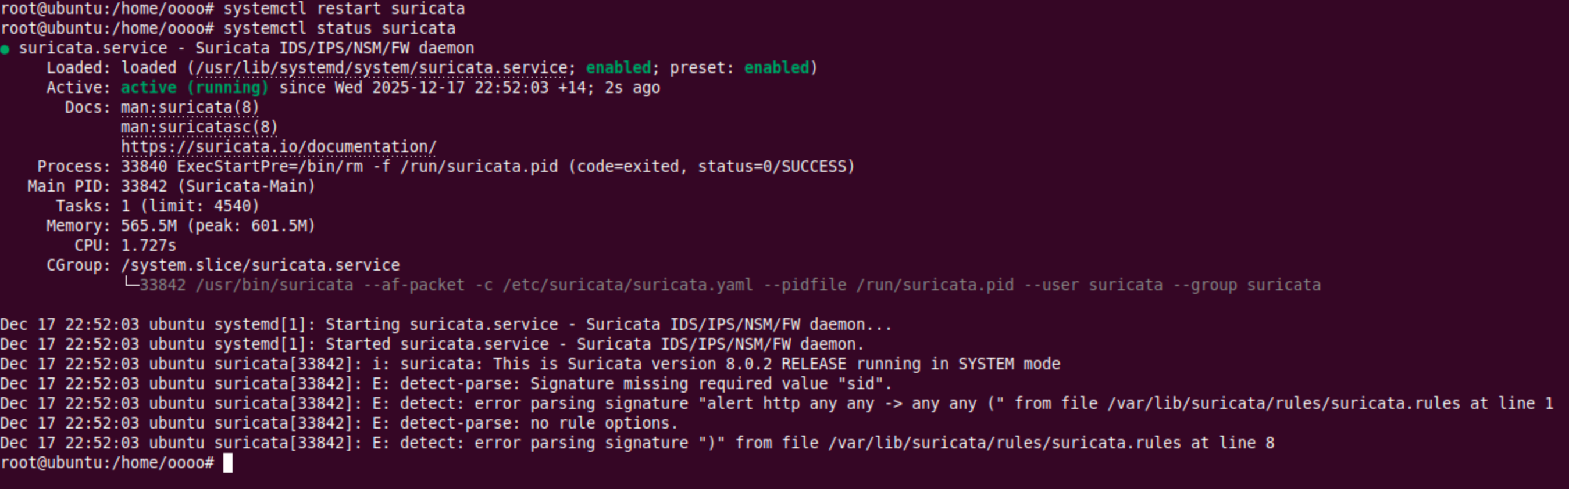Click the "systemctl status suricata" command
The height and width of the screenshot is (489, 1569).
click(x=338, y=28)
